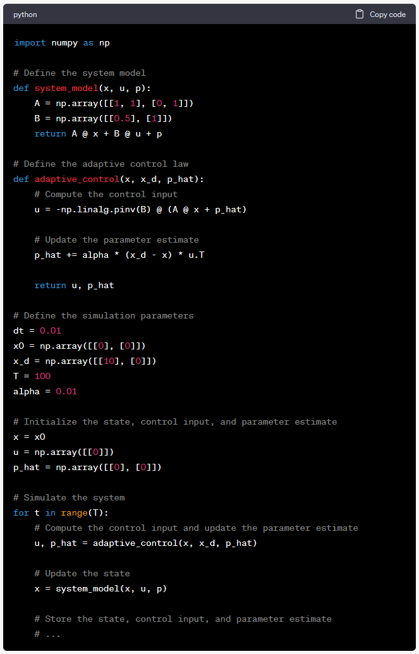Click the 'T = 100' assignment line
The width and height of the screenshot is (419, 654).
[32, 376]
